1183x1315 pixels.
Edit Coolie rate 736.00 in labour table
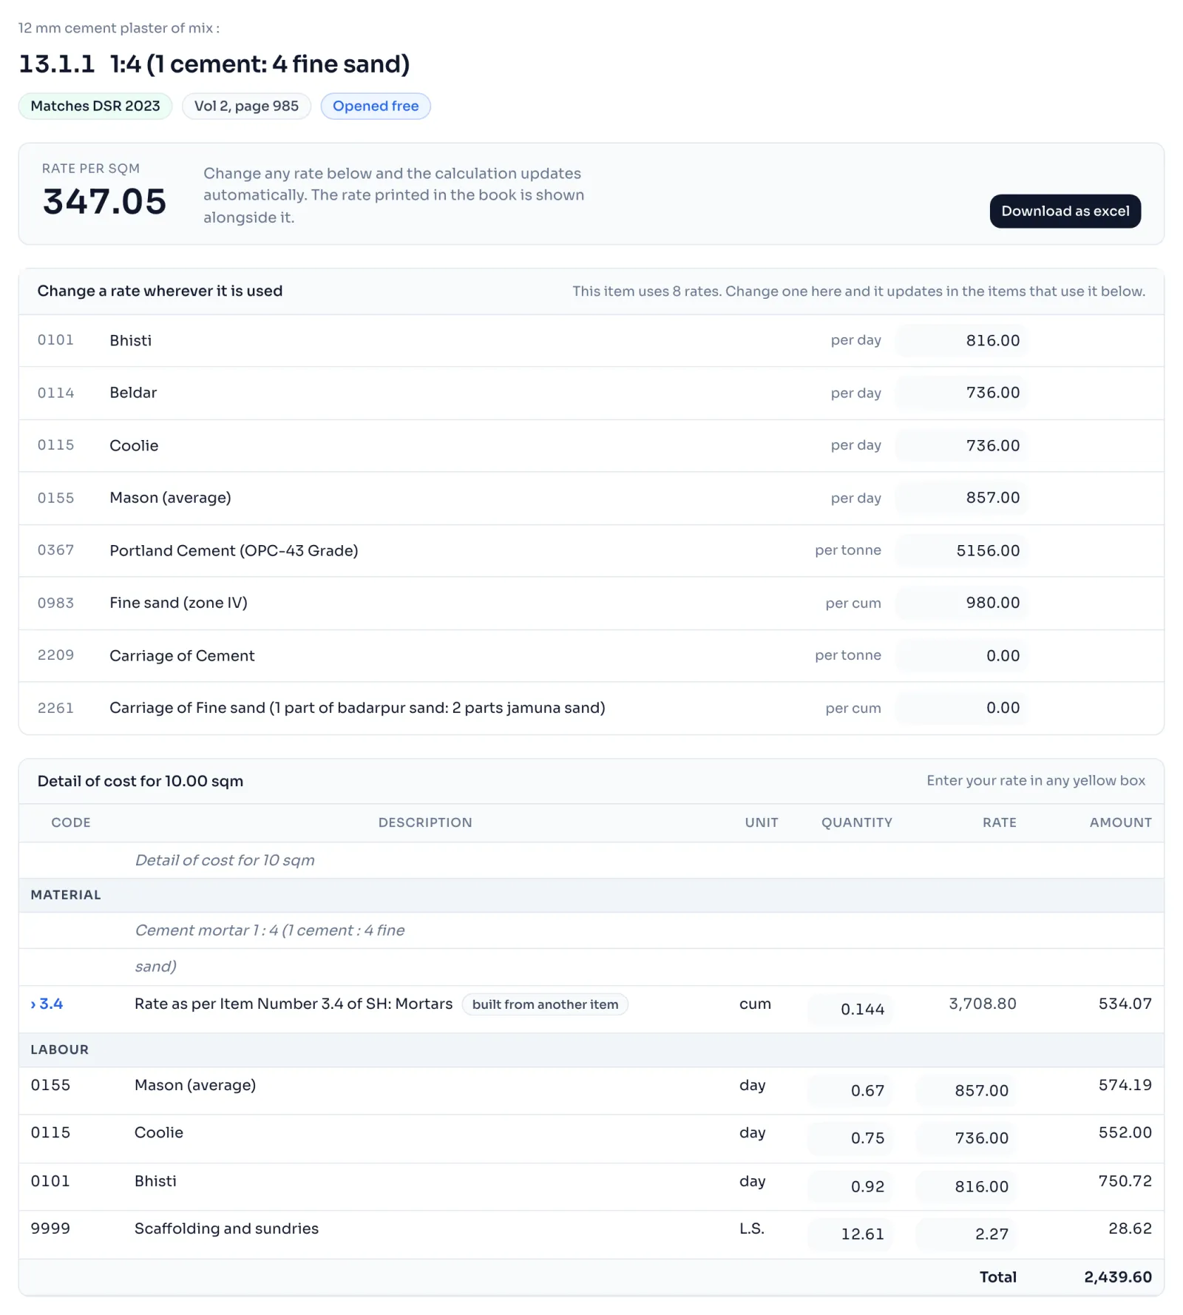click(x=966, y=1137)
